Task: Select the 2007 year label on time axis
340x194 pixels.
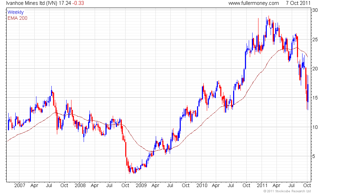Action: pyautogui.click(x=19, y=185)
